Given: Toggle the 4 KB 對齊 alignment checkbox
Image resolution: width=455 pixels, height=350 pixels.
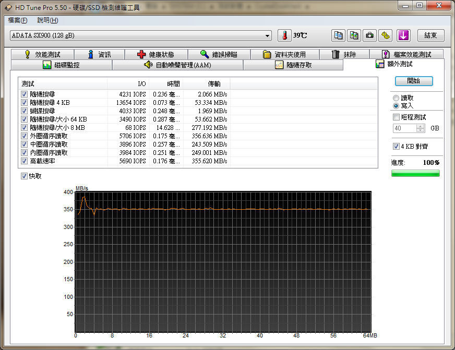Looking at the screenshot, I should pos(396,147).
